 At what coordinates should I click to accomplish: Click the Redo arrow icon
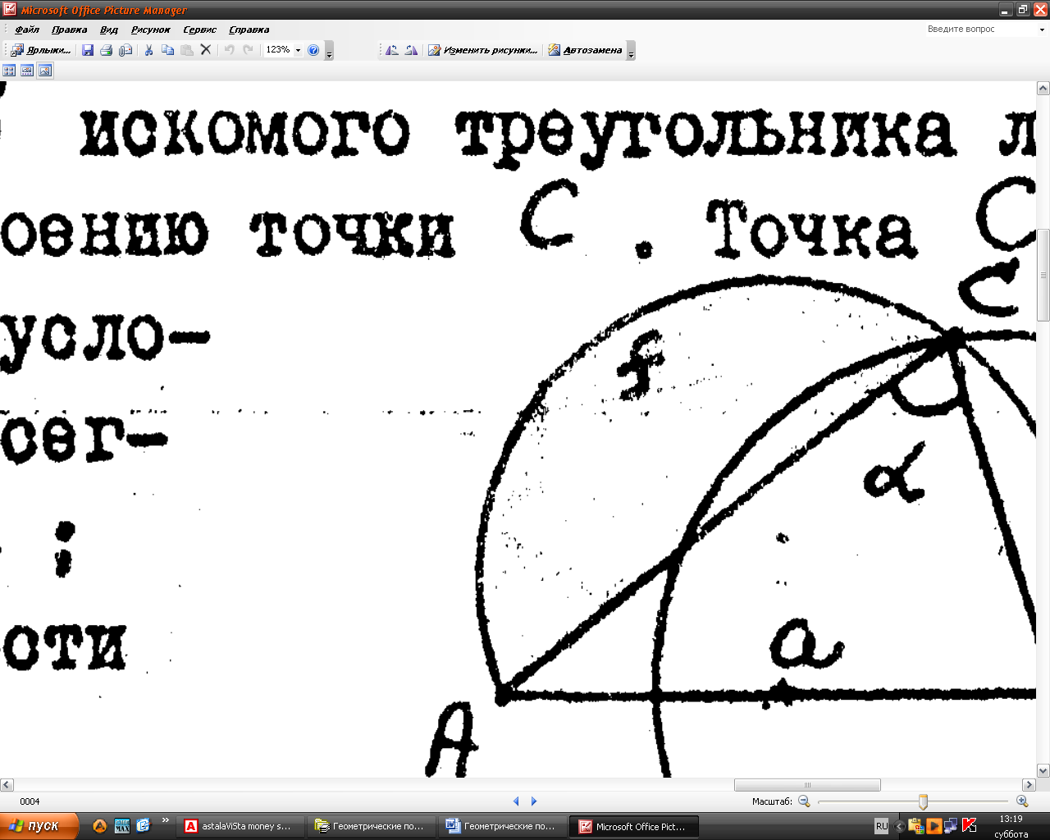(248, 50)
